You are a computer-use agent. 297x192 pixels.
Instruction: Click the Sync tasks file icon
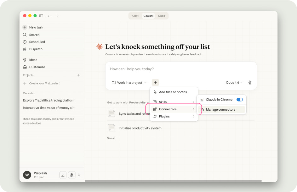111,113
